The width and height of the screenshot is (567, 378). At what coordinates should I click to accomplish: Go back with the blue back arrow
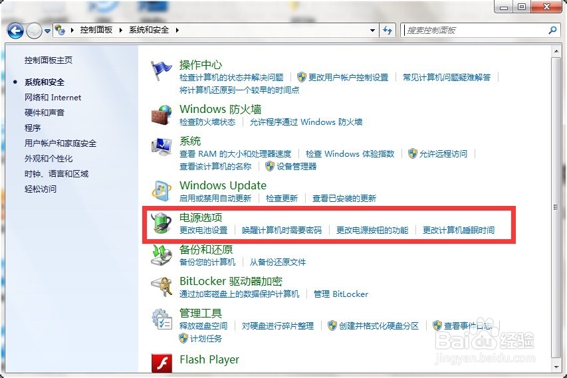pos(15,31)
